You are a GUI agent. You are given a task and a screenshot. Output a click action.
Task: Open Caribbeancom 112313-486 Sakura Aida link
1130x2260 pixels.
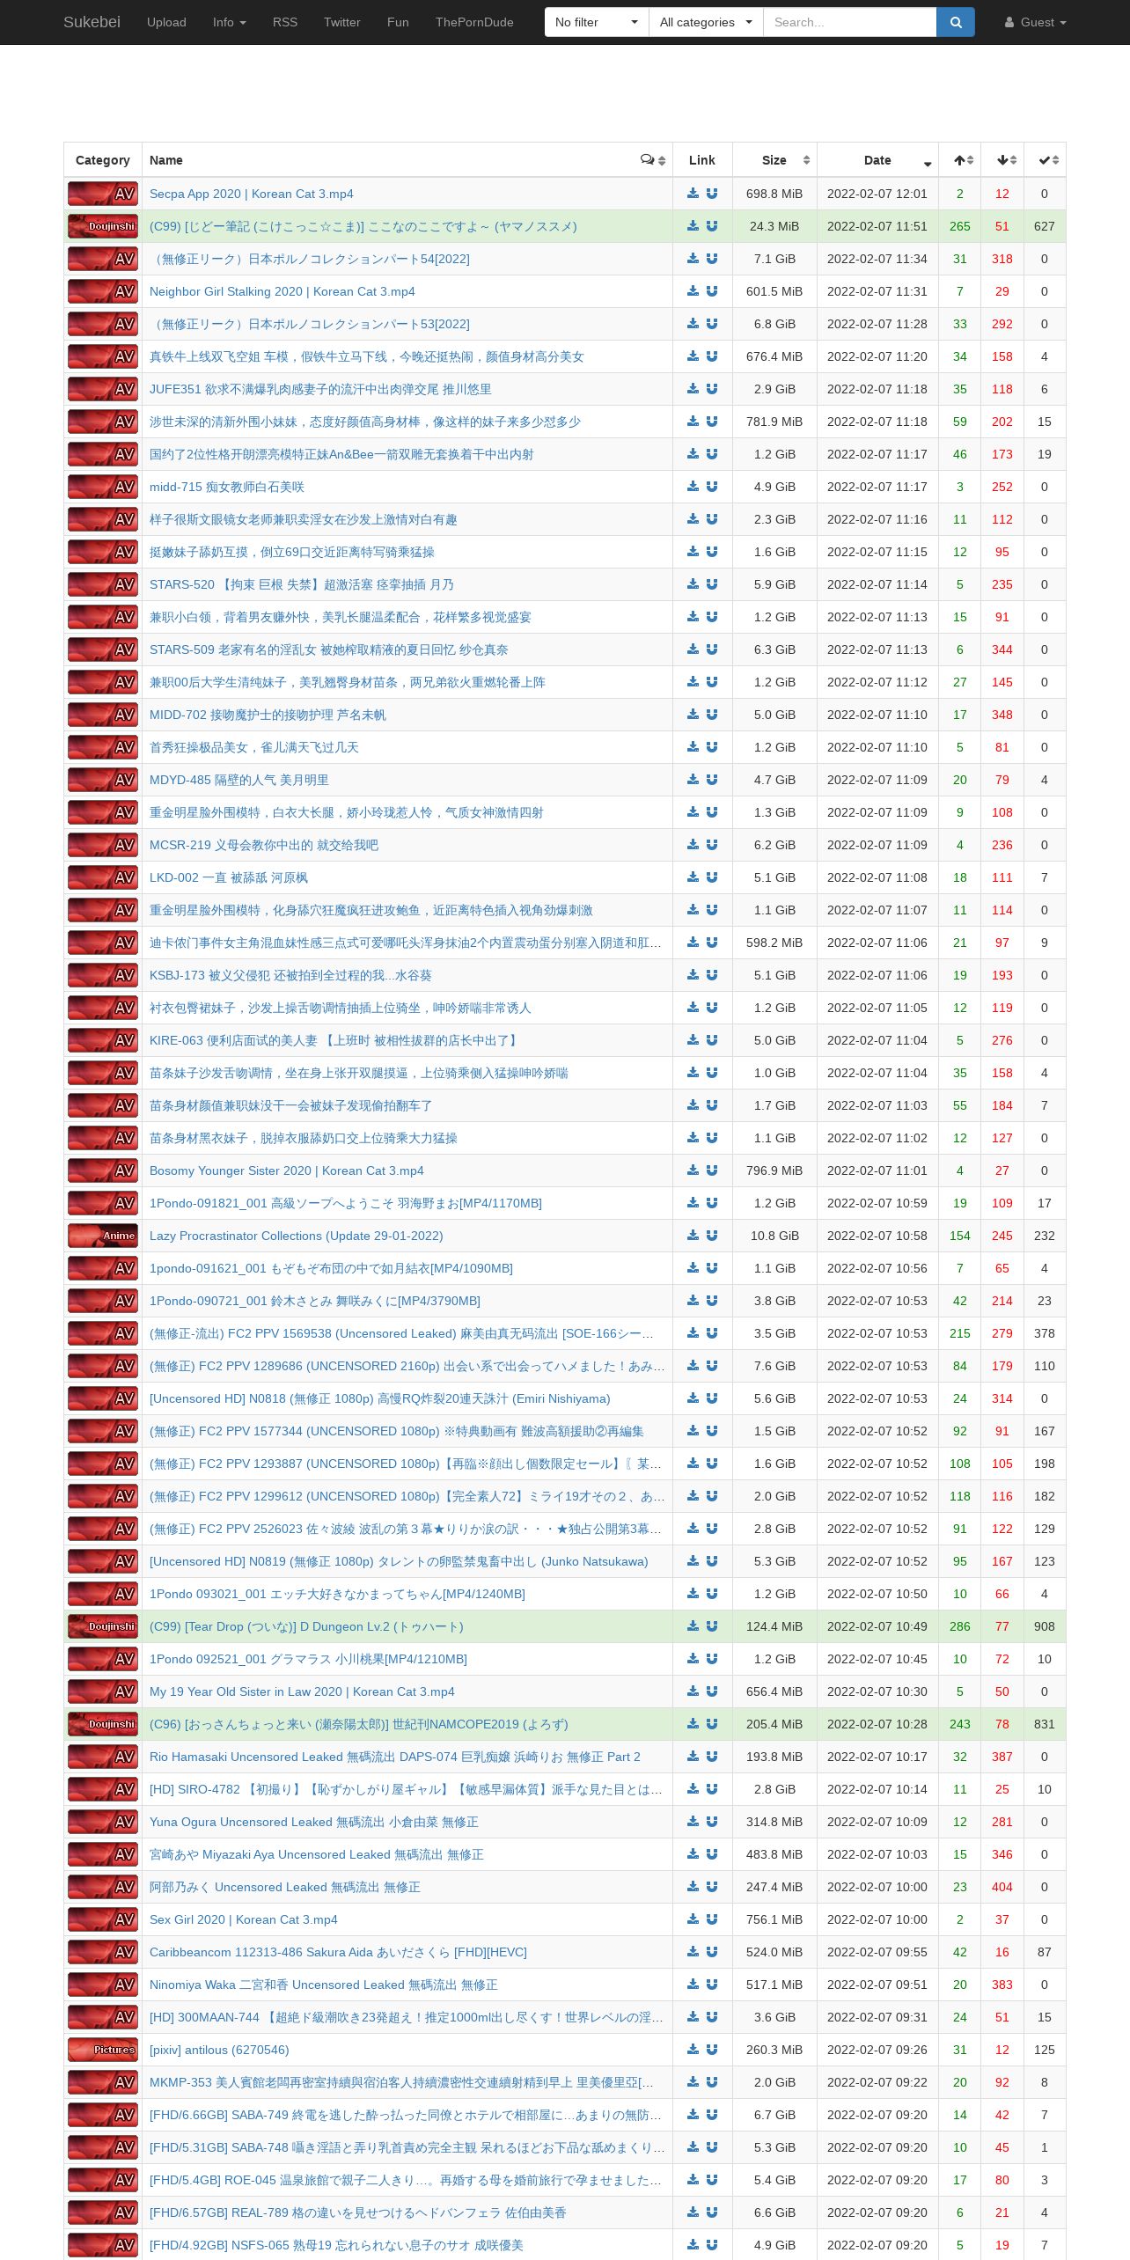(x=338, y=1952)
